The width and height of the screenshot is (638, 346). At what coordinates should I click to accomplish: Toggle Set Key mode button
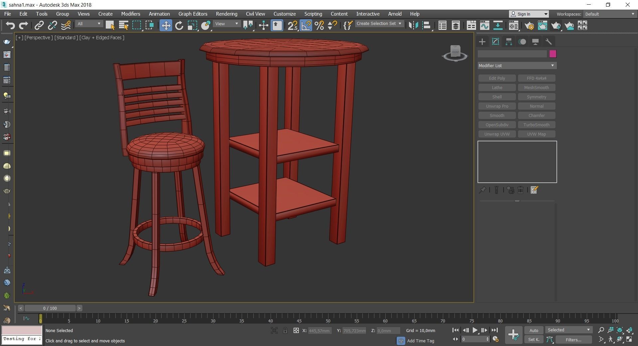[x=534, y=339]
